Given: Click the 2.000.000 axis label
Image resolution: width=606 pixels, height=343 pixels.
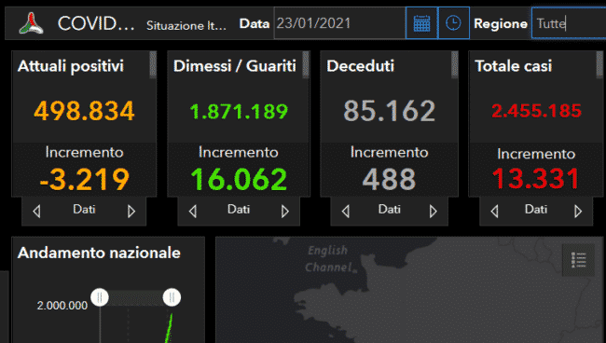Looking at the screenshot, I should pos(62,306).
